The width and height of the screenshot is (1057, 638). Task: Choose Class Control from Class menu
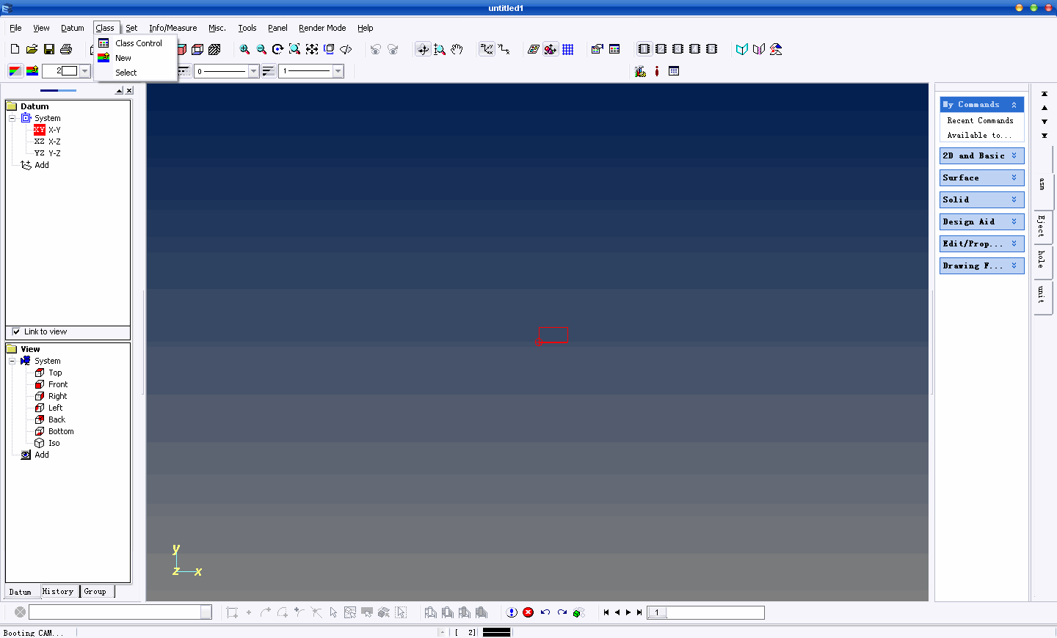[x=137, y=43]
